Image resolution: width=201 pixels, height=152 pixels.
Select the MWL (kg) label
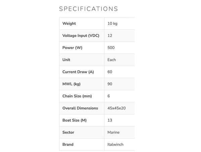point(71,84)
